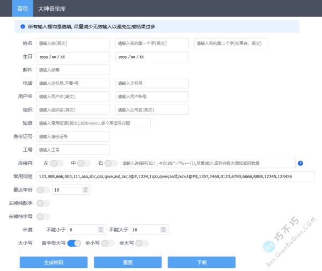Enable the 最近年份 toggle
Image resolution: width=322 pixels, height=271 pixels.
pos(43,189)
